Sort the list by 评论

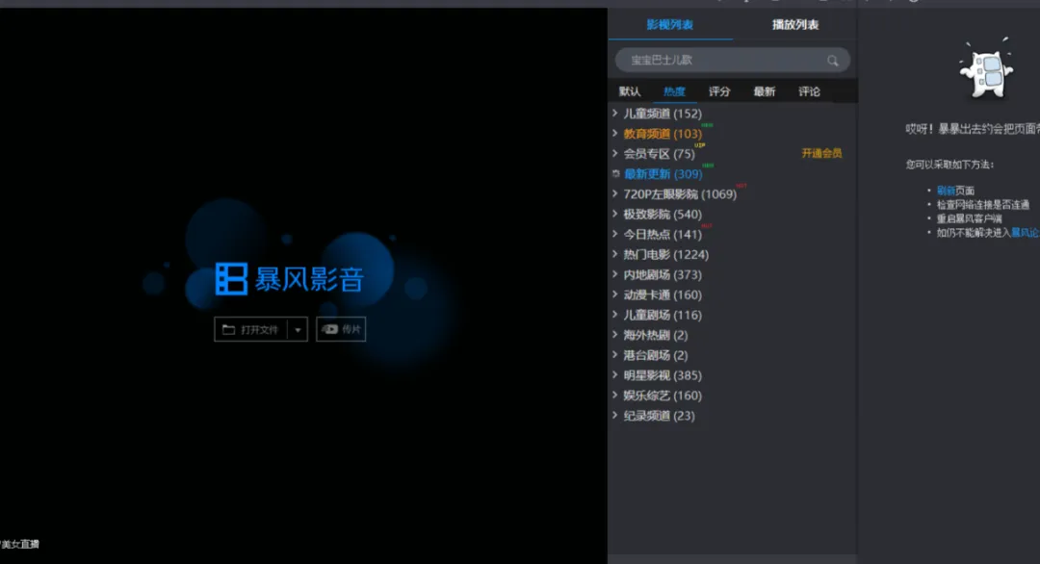[809, 91]
